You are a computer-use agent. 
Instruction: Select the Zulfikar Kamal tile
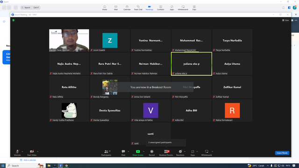click(x=232, y=87)
